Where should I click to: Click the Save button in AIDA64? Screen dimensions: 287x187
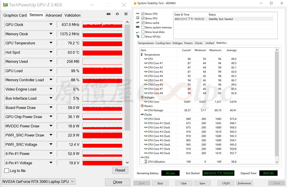tap(202, 183)
